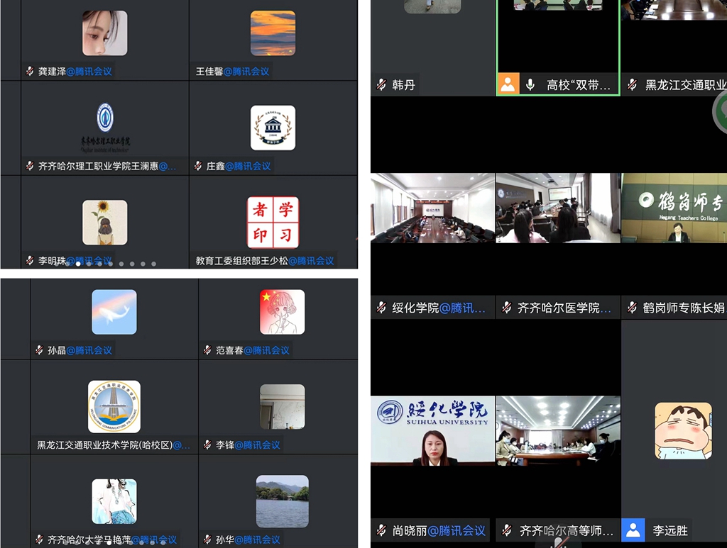
Task: Select the Suihua University presenter video feed
Action: point(432,431)
